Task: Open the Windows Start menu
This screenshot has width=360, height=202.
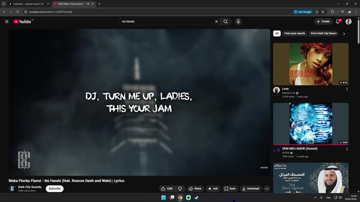Action: 163,198
